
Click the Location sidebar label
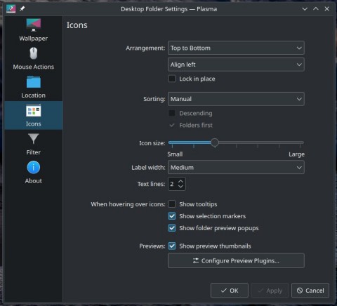point(34,95)
